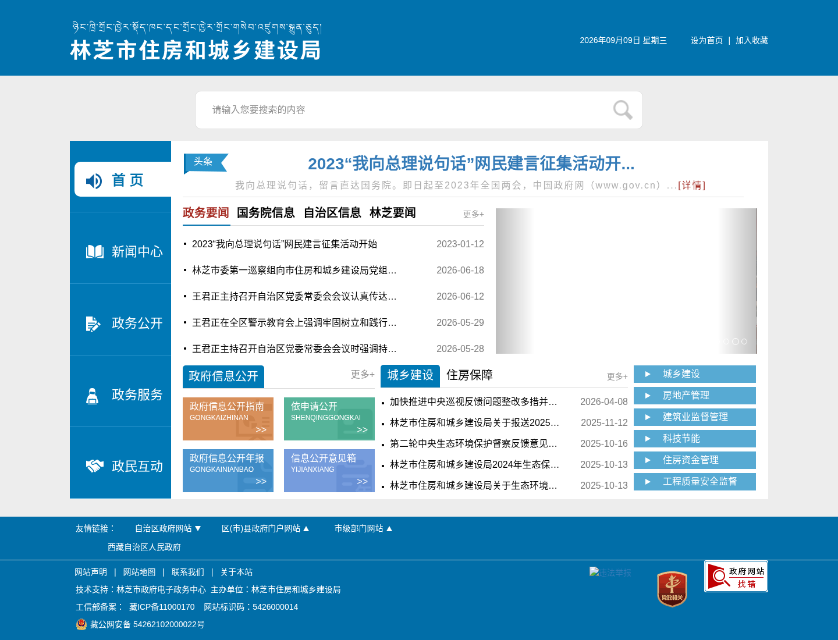Open the 依申请公开 tile
This screenshot has width=838, height=640.
(x=329, y=419)
